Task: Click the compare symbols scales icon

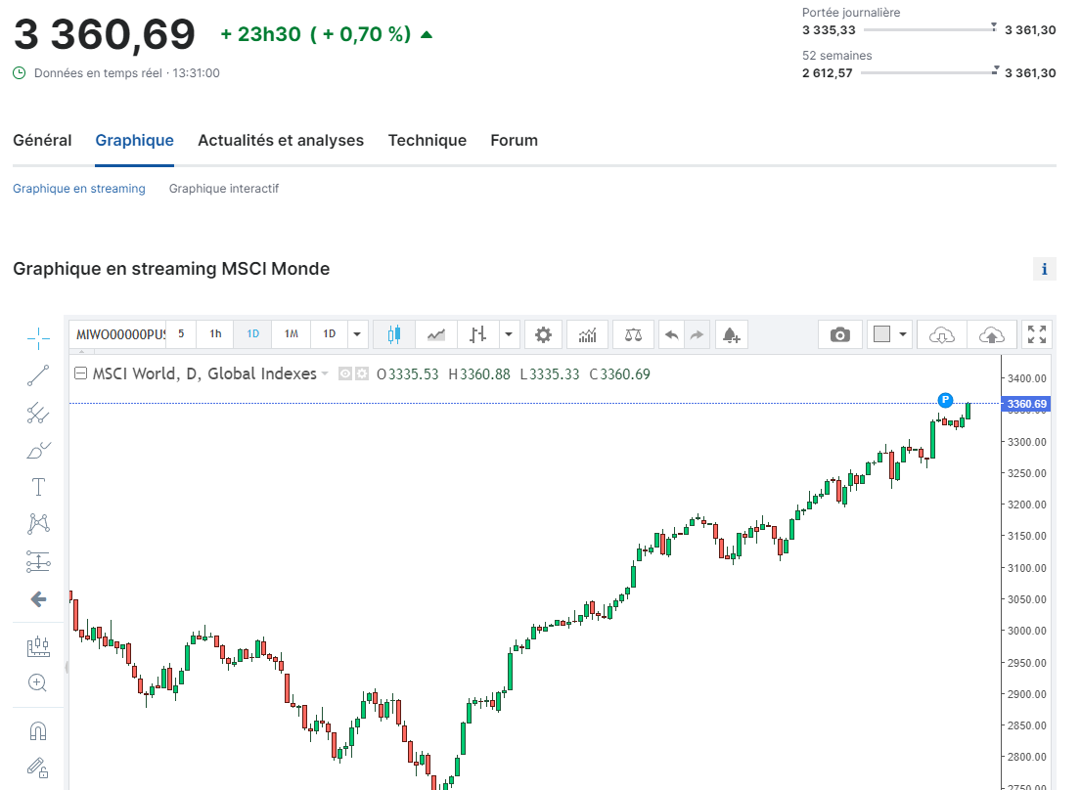Action: pos(634,334)
